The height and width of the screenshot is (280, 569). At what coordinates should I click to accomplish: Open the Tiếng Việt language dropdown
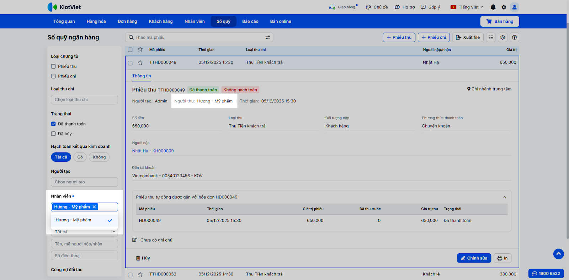click(467, 7)
